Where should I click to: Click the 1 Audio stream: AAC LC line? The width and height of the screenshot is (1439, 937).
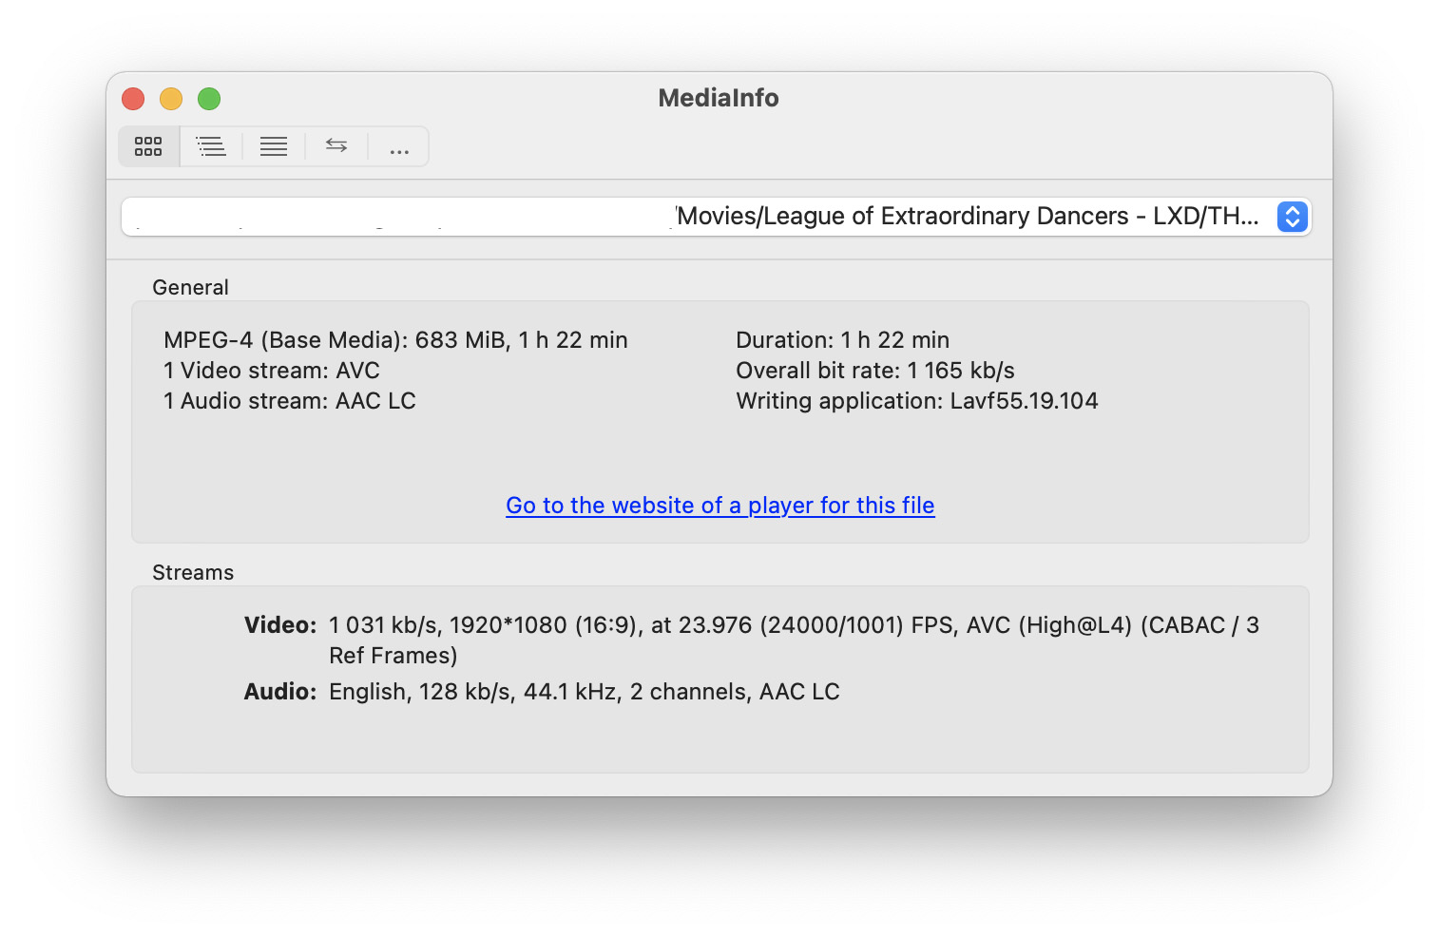pyautogui.click(x=289, y=401)
